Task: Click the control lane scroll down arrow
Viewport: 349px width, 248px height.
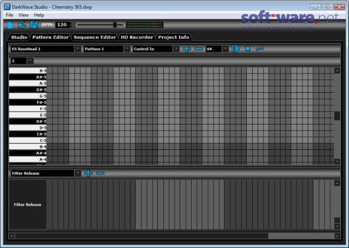Action: 337,227
